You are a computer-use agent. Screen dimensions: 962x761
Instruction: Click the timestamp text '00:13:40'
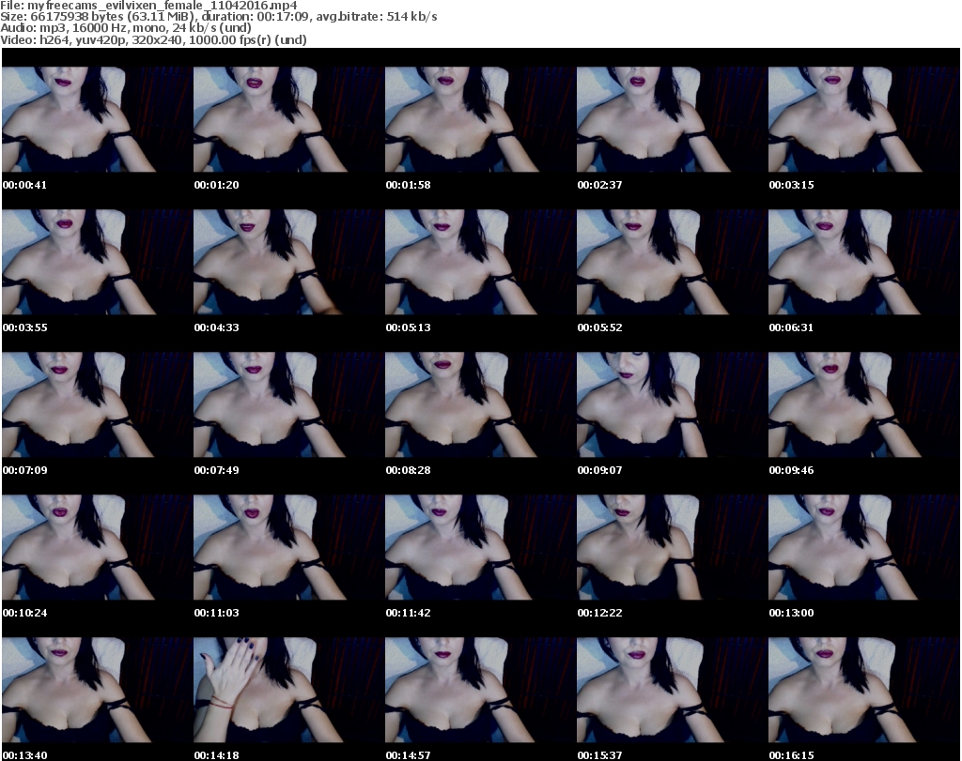pyautogui.click(x=24, y=755)
